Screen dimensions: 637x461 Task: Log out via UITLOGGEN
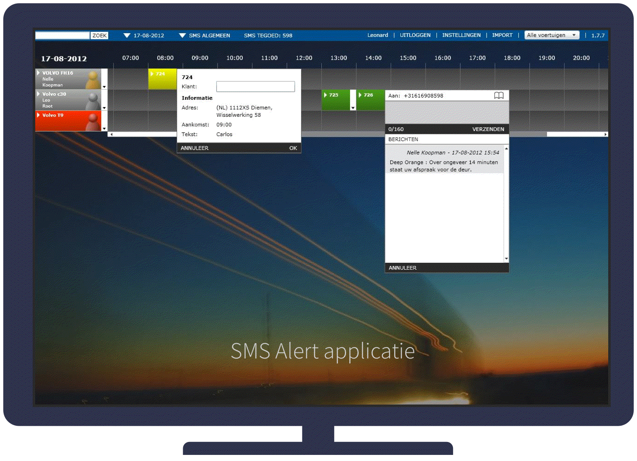415,35
